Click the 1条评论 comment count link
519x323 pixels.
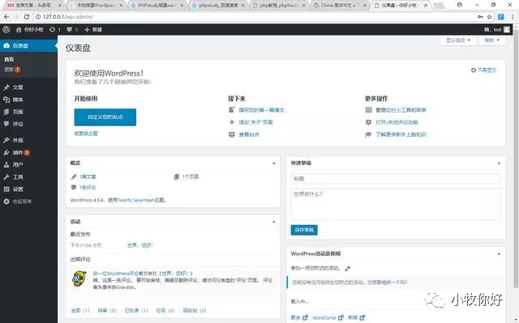pos(88,187)
